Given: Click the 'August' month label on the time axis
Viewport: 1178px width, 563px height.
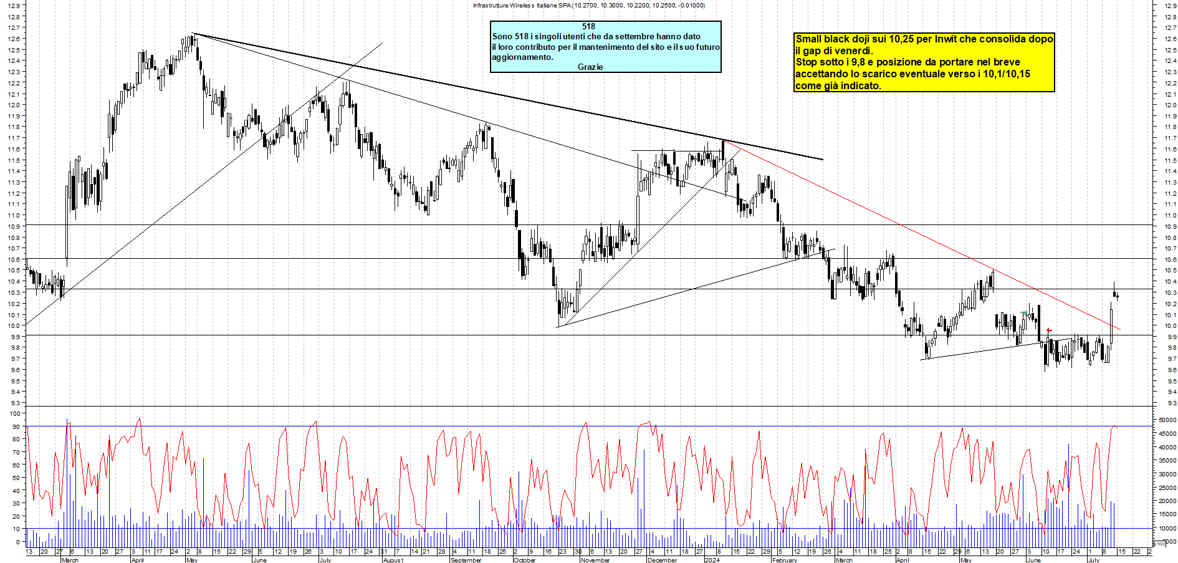Looking at the screenshot, I should coord(393,560).
